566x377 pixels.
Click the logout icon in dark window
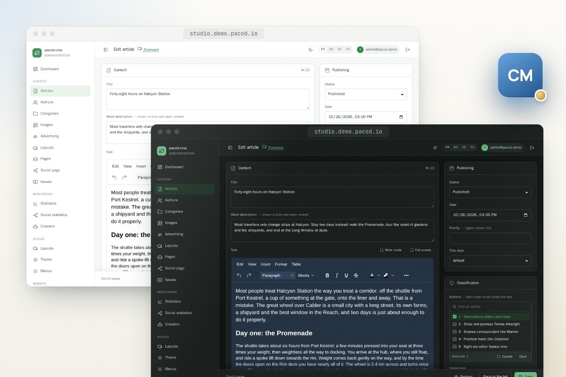pos(532,148)
